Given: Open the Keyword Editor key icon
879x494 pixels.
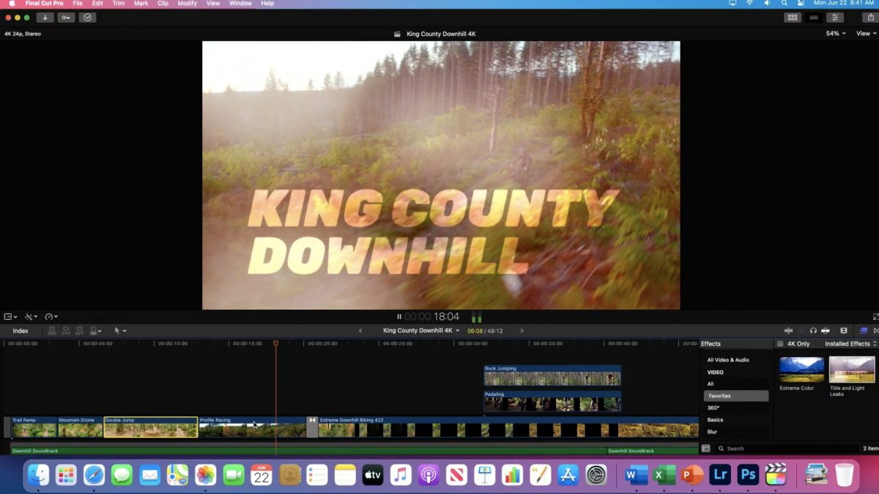Looking at the screenshot, I should click(x=66, y=18).
